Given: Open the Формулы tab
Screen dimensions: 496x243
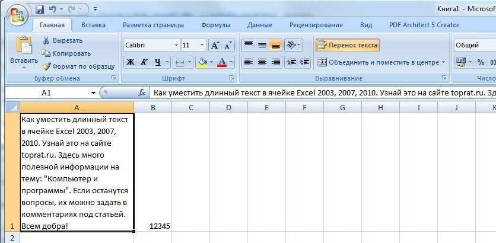Looking at the screenshot, I should tap(215, 25).
